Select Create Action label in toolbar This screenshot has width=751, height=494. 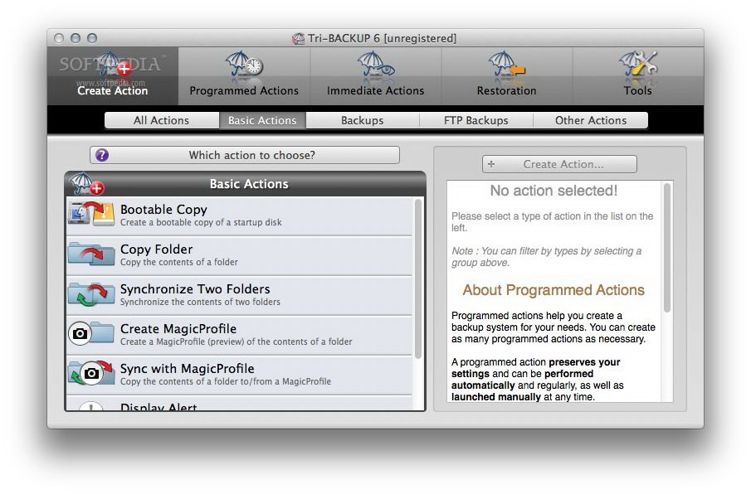(113, 91)
